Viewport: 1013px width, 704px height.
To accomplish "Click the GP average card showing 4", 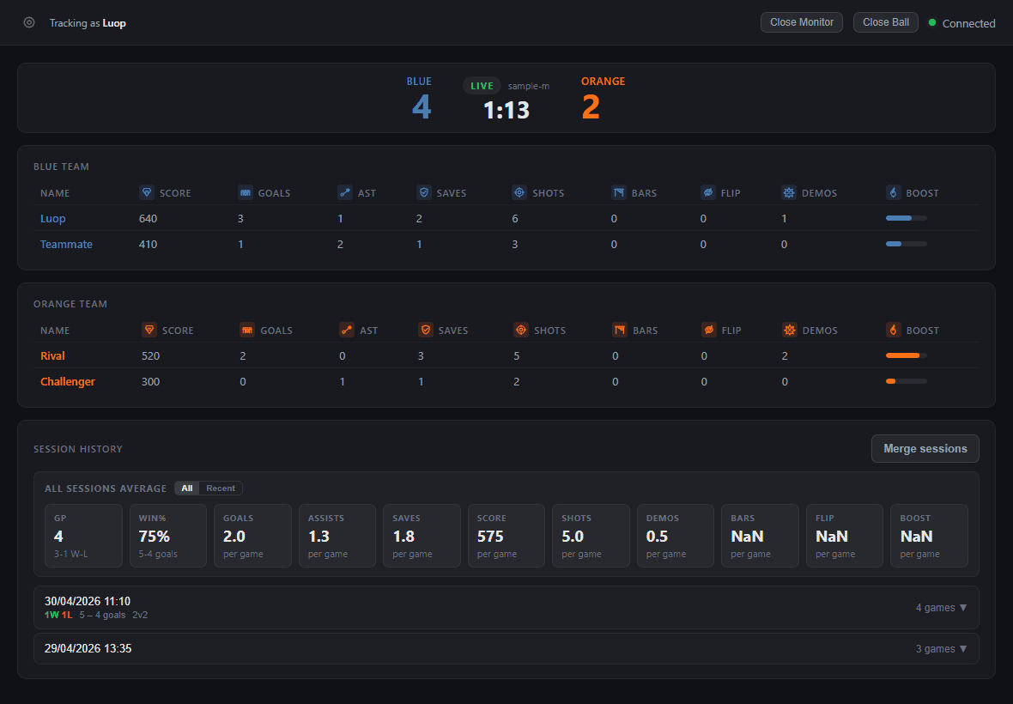I will click(83, 536).
